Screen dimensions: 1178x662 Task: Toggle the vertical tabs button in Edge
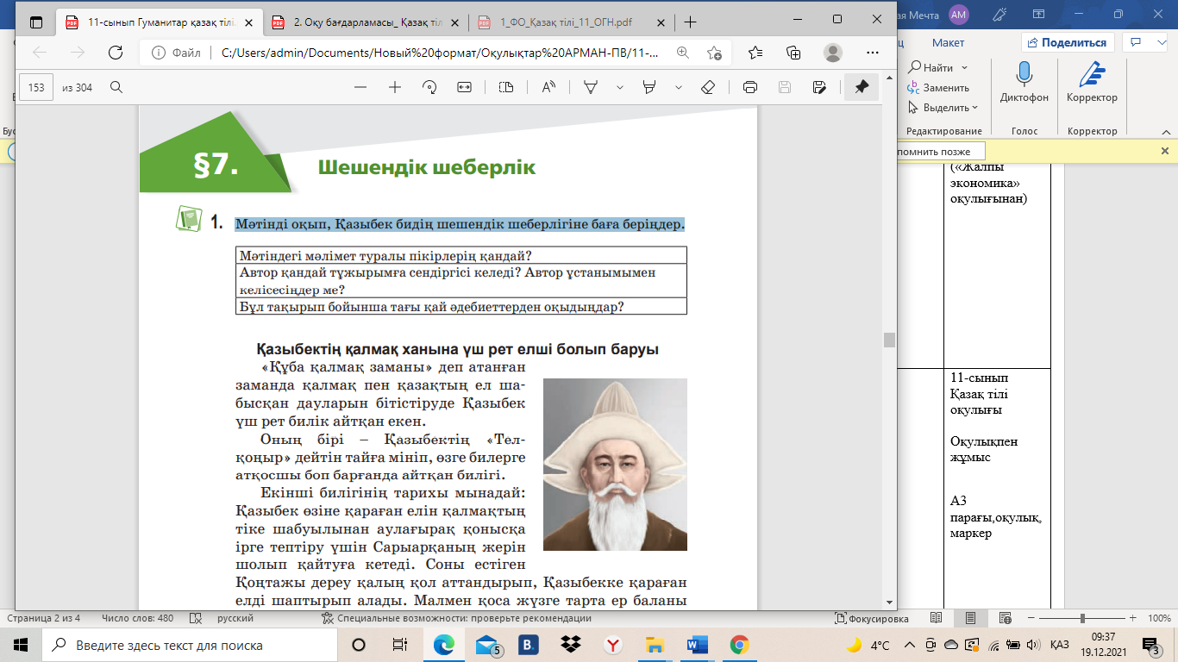coord(38,22)
